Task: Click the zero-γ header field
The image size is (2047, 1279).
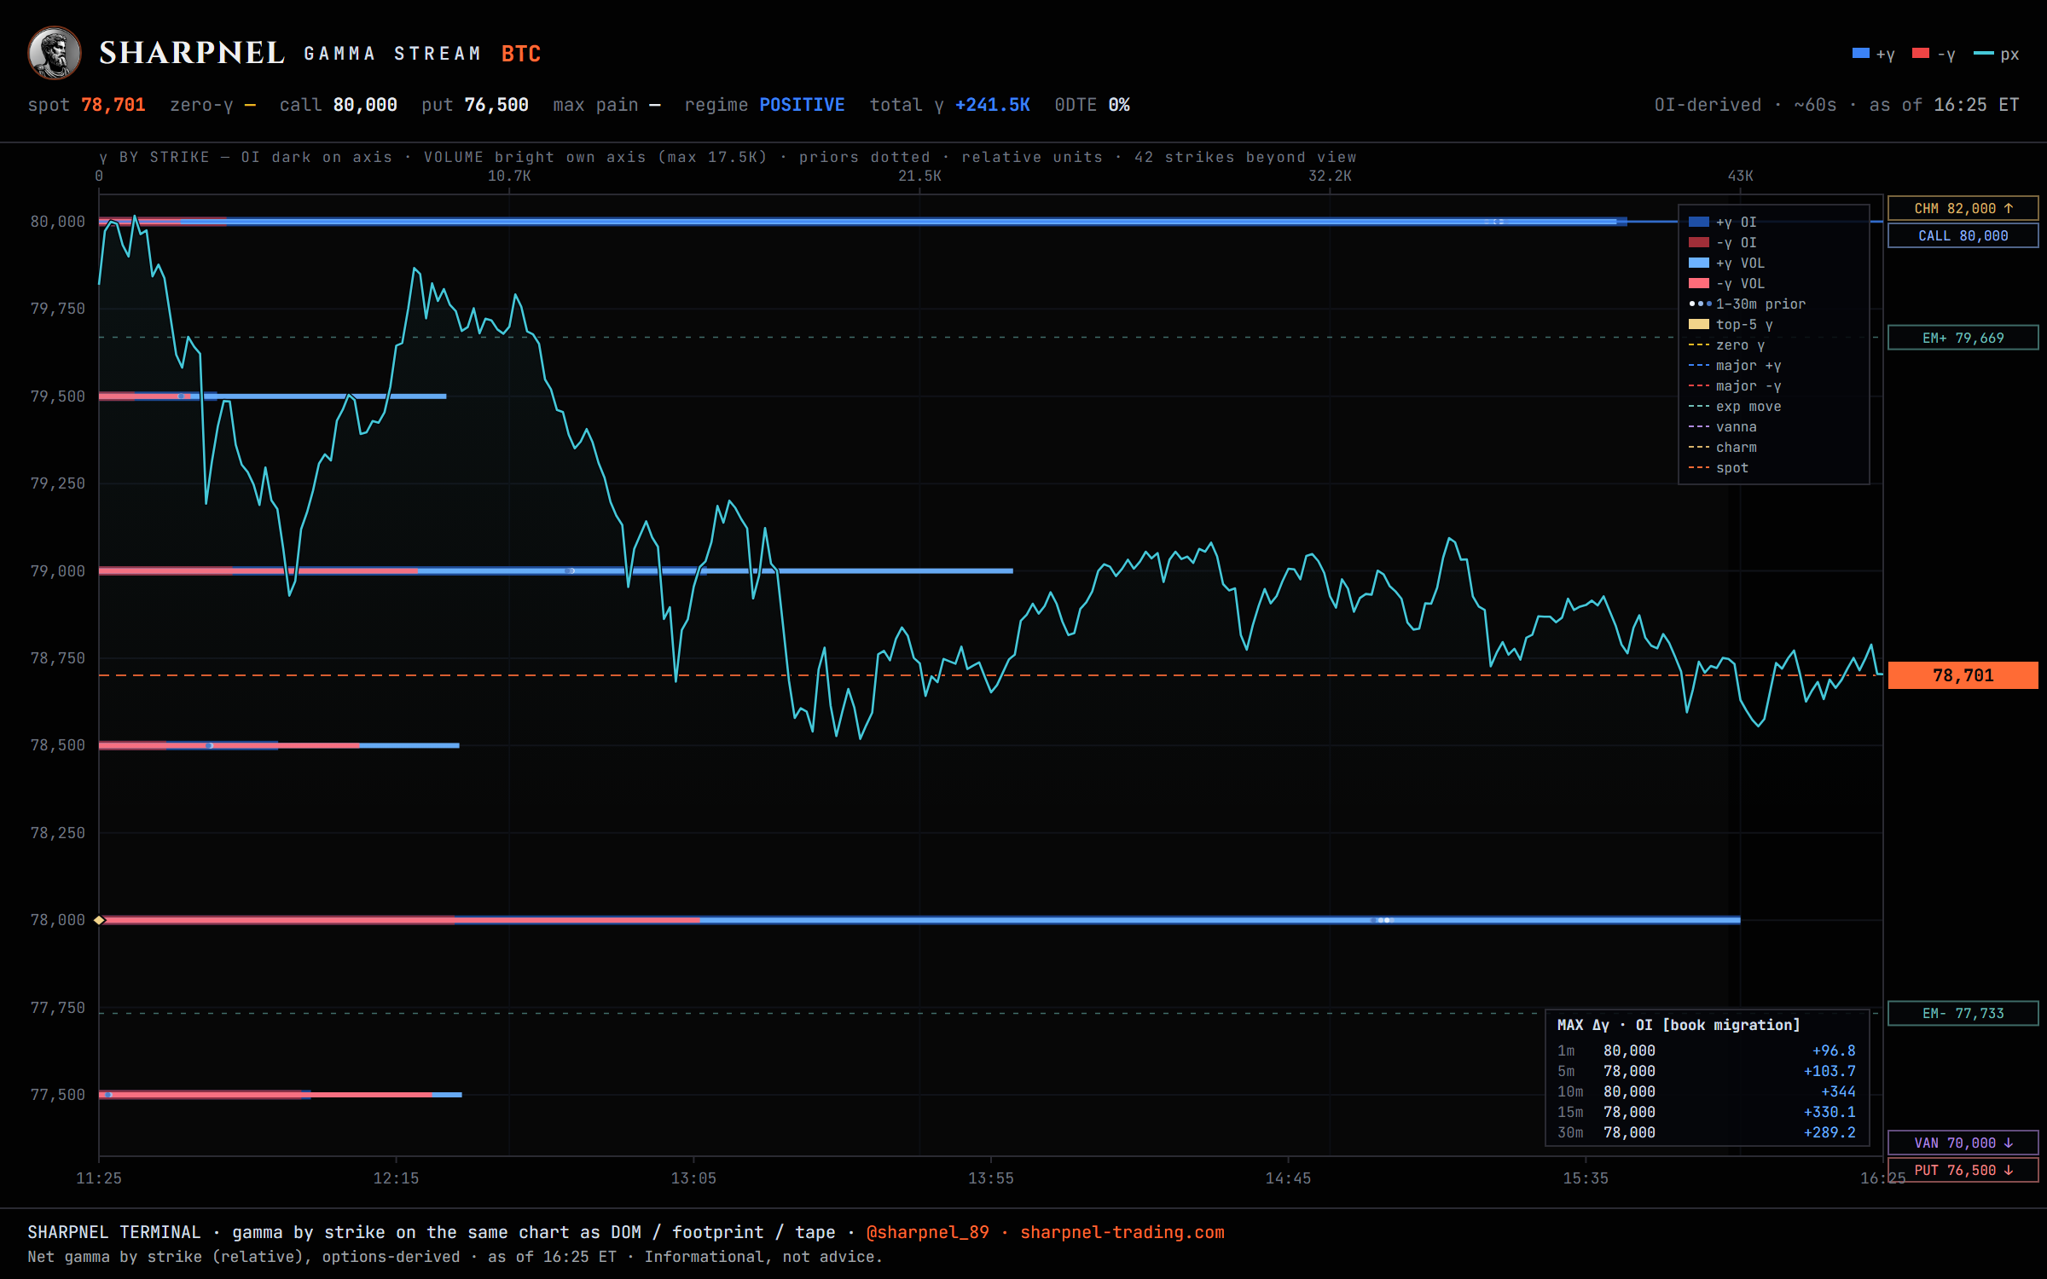Action: point(213,105)
